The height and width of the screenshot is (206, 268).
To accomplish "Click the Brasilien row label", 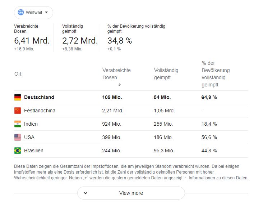I will tap(34, 151).
